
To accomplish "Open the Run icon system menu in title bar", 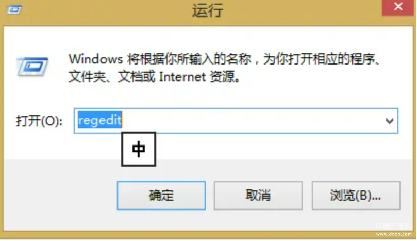I will [x=14, y=11].
